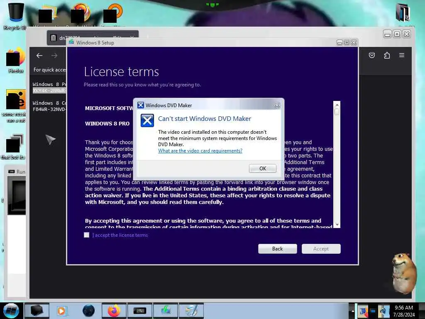Switch to Firefox from the taskbar
425x319 pixels.
click(114, 311)
